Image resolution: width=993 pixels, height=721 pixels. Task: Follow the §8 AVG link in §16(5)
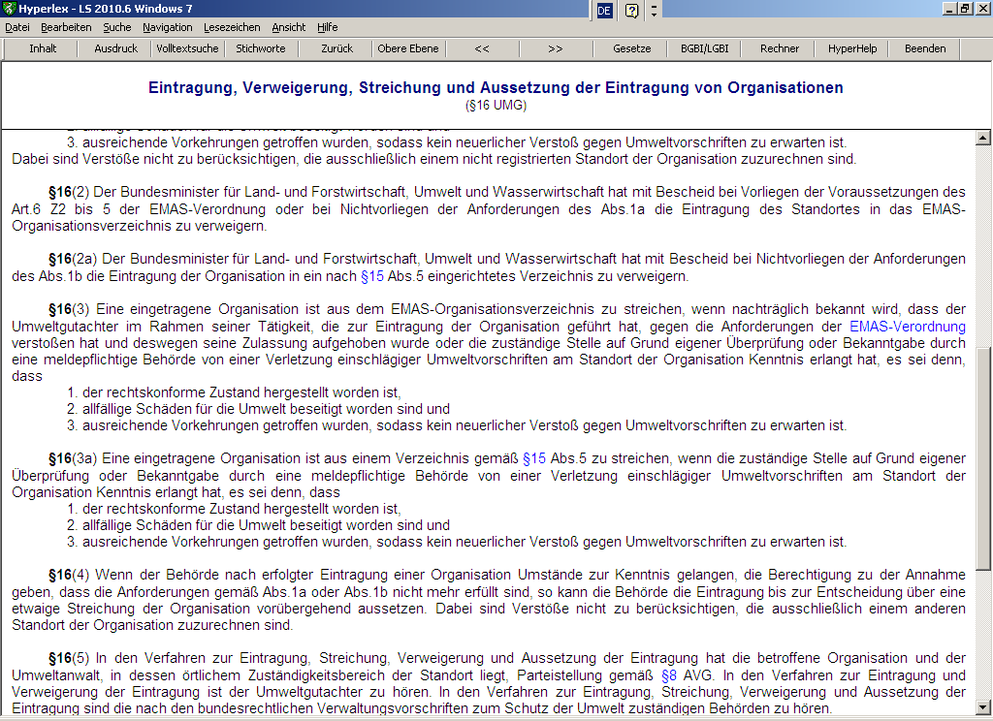point(669,675)
